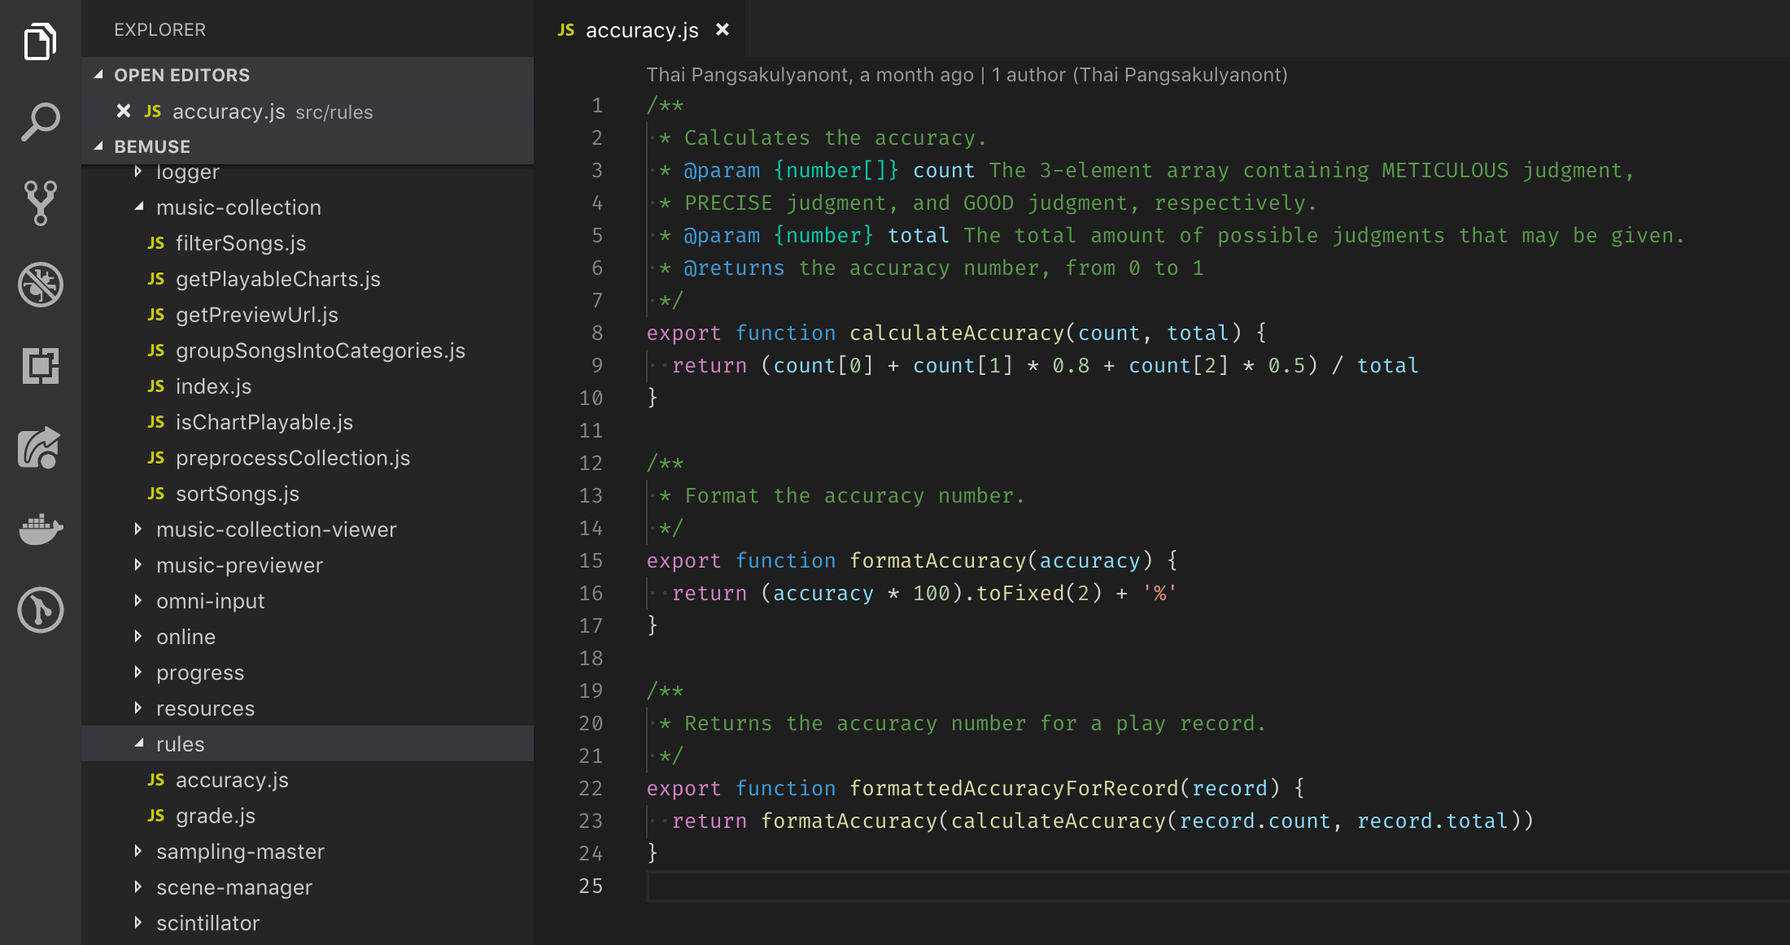
Task: Open the Extensions view
Action: (41, 367)
